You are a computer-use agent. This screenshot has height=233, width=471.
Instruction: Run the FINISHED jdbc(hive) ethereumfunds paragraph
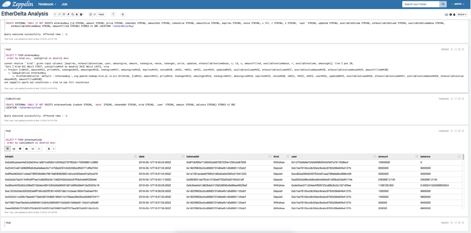click(x=452, y=99)
